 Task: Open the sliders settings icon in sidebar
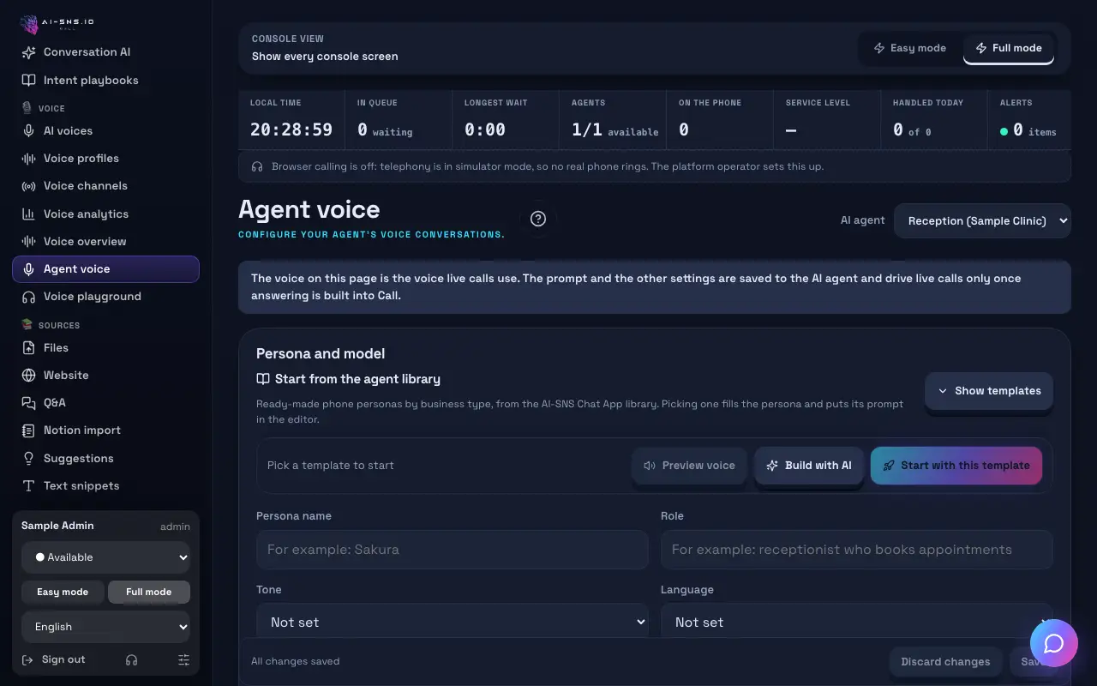[x=183, y=659]
